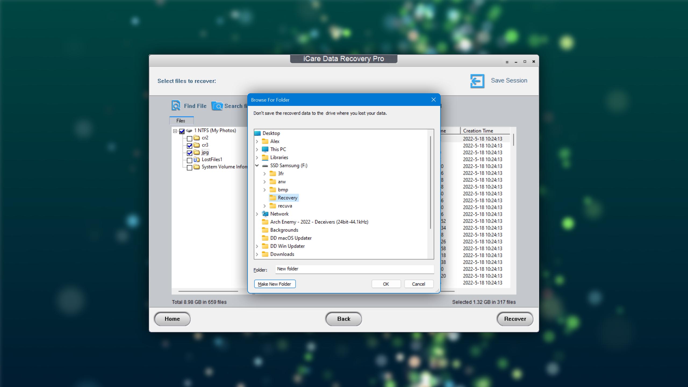Click the Find File magnifier icon
This screenshot has width=688, height=387.
tap(176, 106)
